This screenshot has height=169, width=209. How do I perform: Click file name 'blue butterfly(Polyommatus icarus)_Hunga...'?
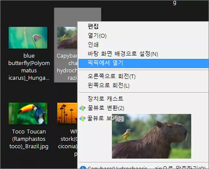pyautogui.click(x=29, y=67)
